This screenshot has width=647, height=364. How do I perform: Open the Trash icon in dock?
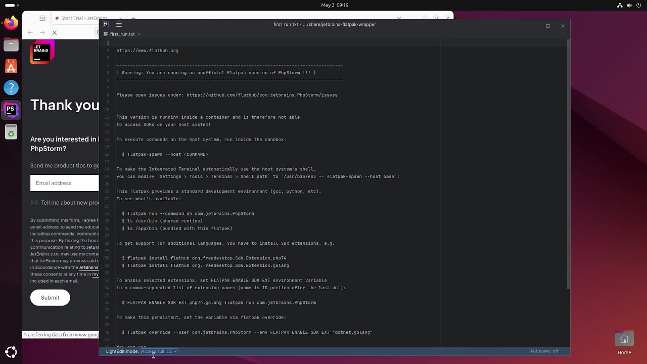11,132
